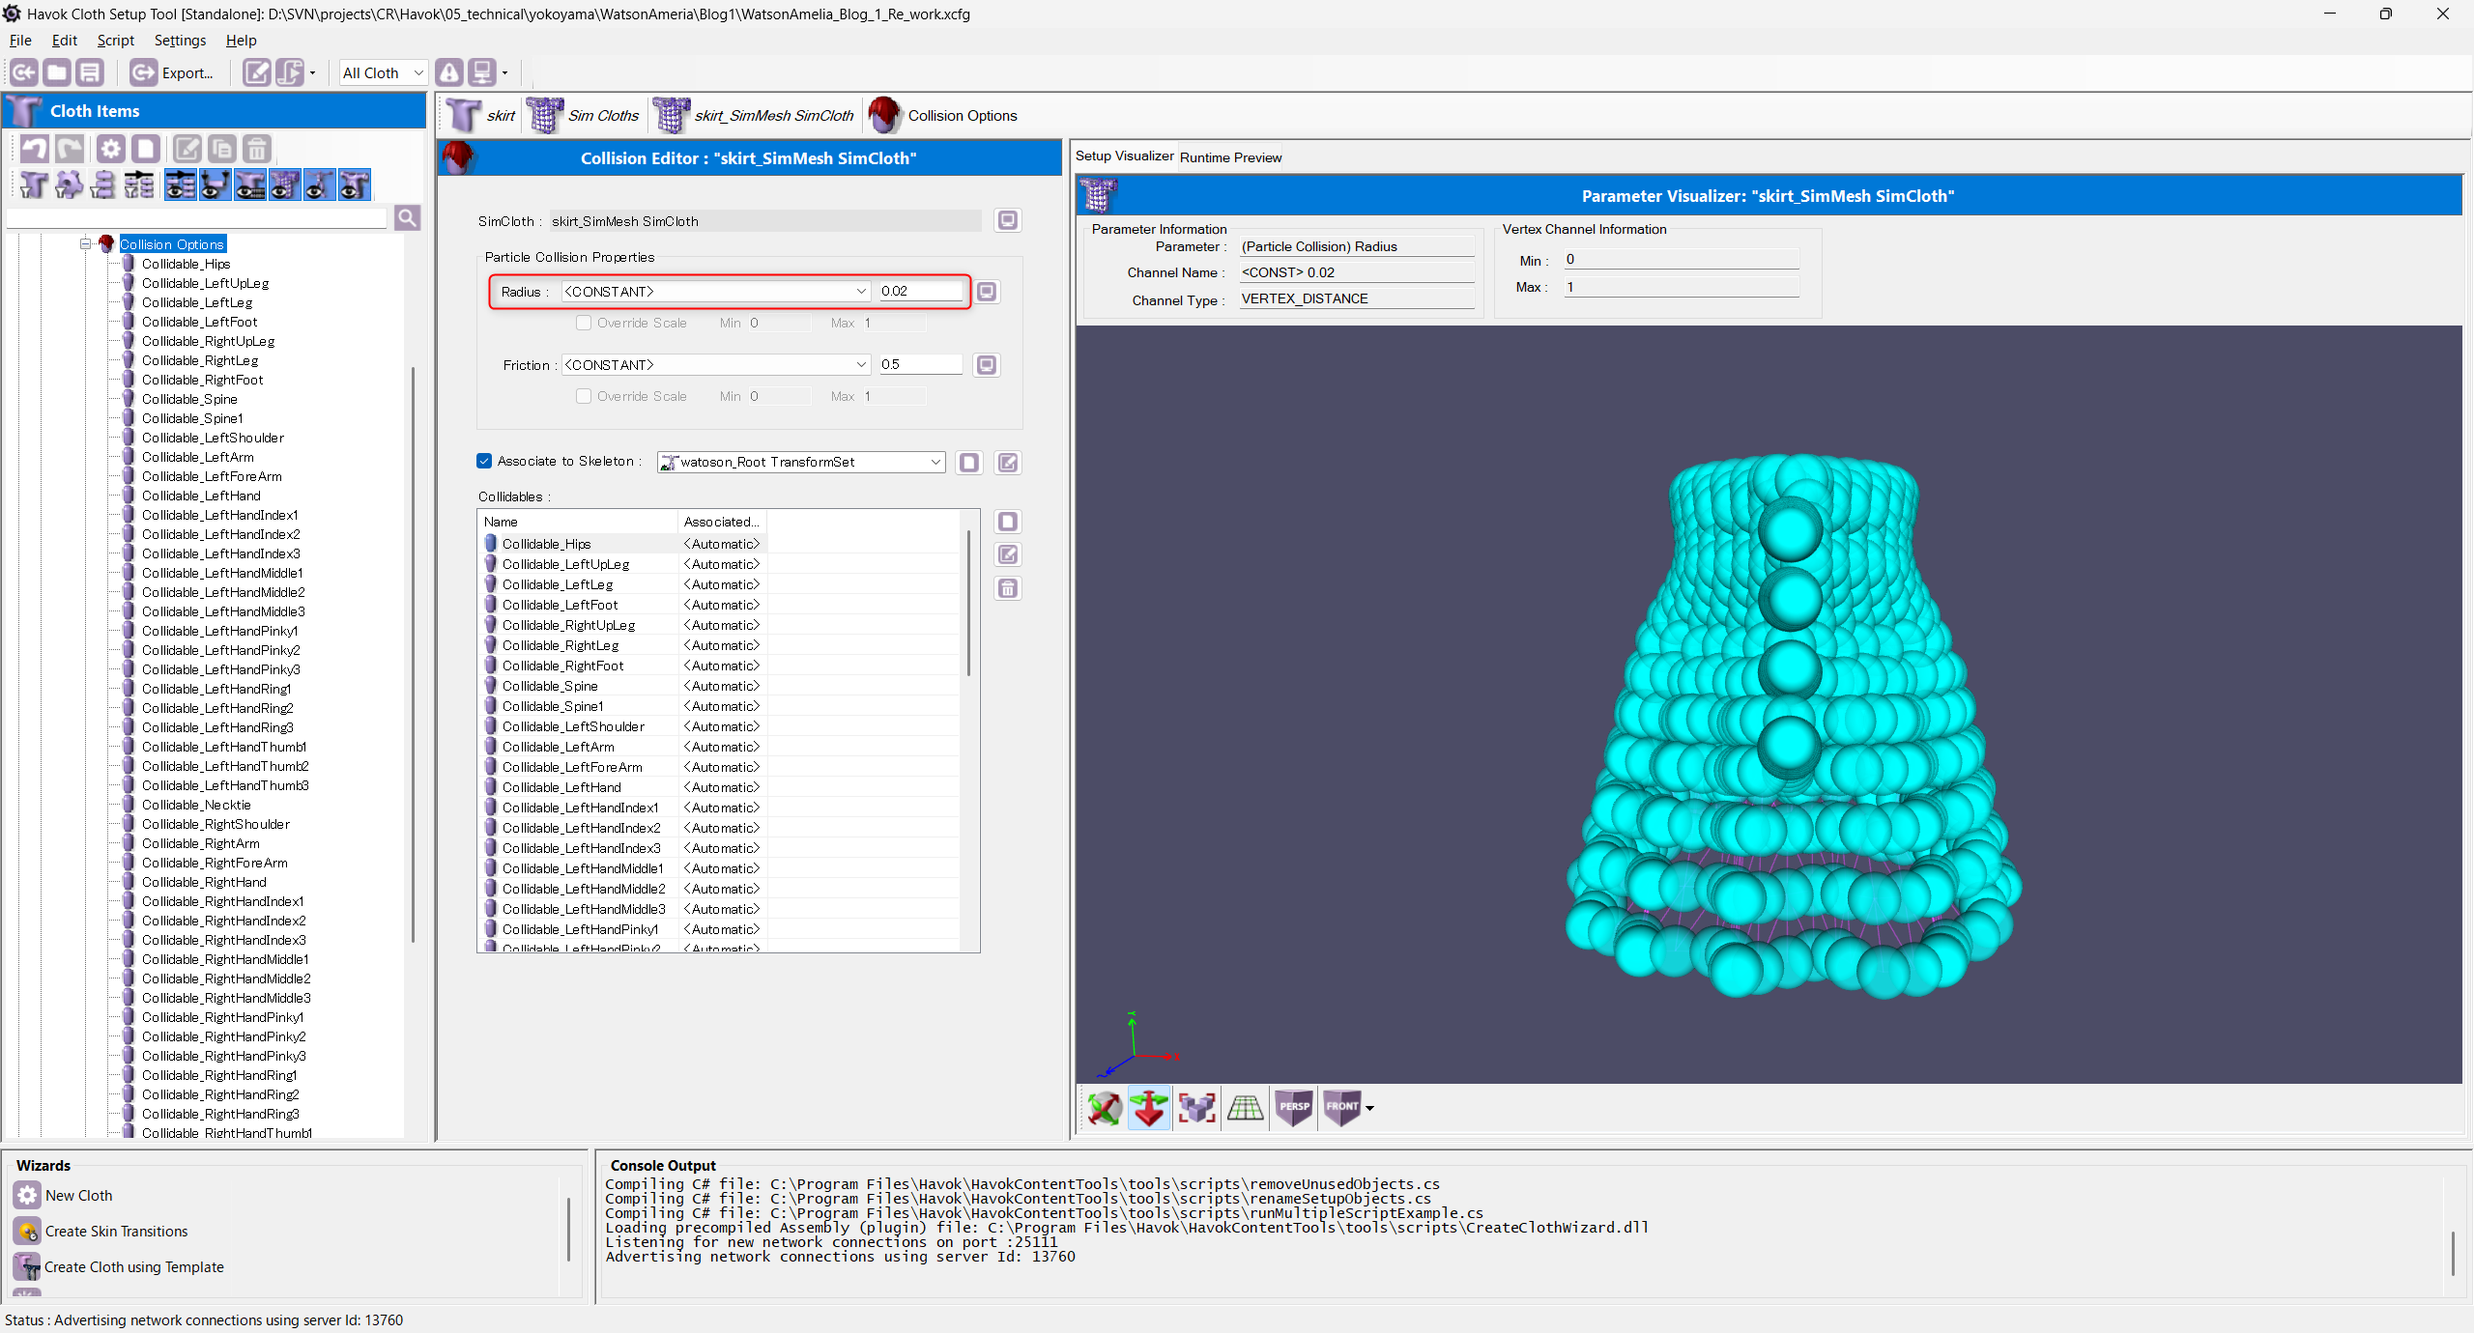Toggle the Associate to Skeleton checkbox
The image size is (2474, 1333).
click(x=484, y=461)
